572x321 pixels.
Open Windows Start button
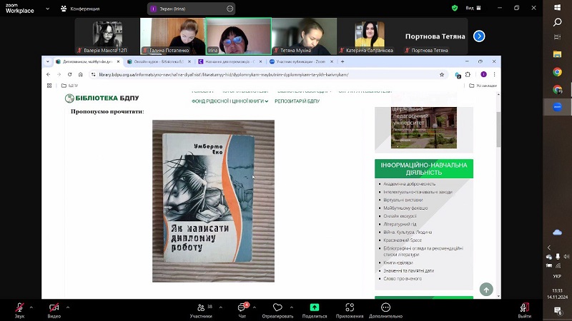click(557, 8)
